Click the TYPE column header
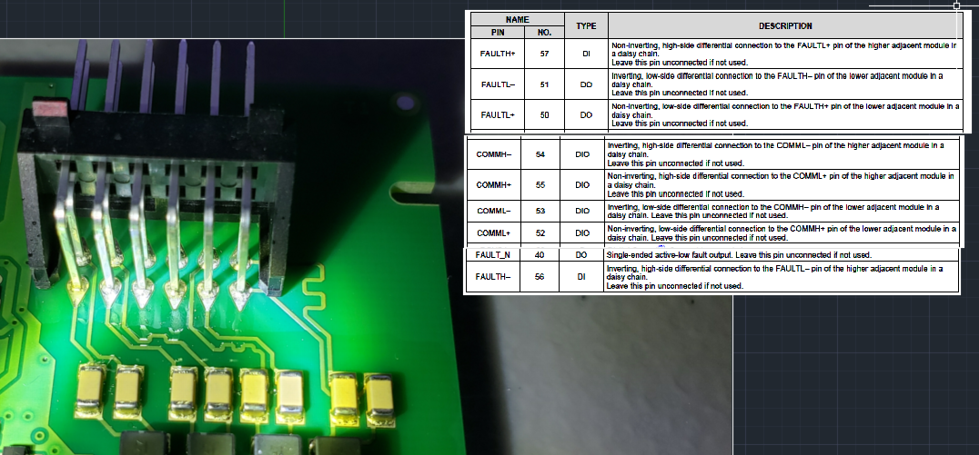This screenshot has width=979, height=455. tap(586, 25)
